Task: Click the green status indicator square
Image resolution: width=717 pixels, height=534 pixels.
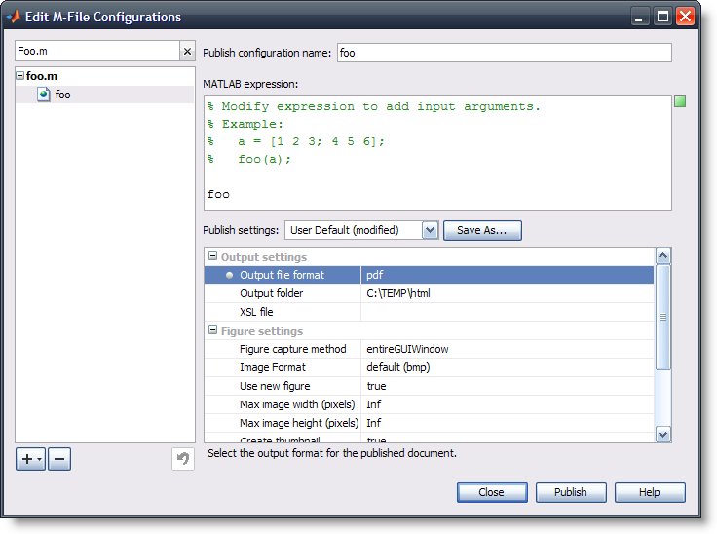Action: pyautogui.click(x=680, y=101)
